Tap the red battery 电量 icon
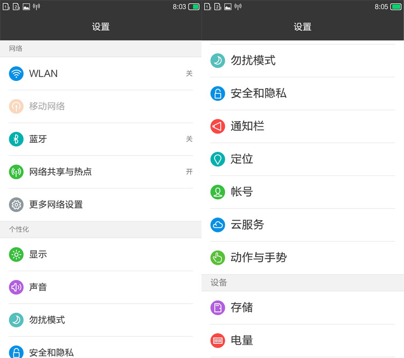This screenshot has width=404, height=358. (x=218, y=340)
